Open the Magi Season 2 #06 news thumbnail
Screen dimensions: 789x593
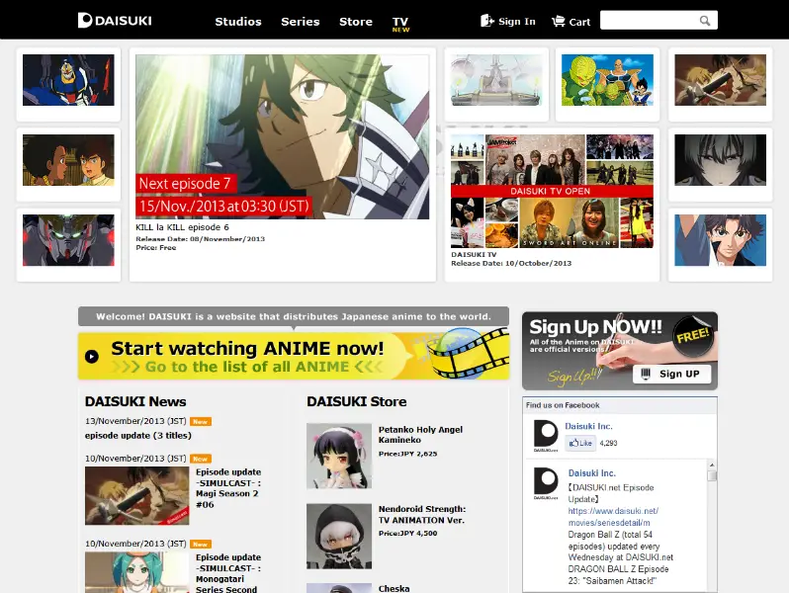click(136, 496)
